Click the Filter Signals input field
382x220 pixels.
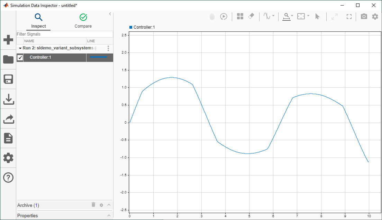(65, 34)
